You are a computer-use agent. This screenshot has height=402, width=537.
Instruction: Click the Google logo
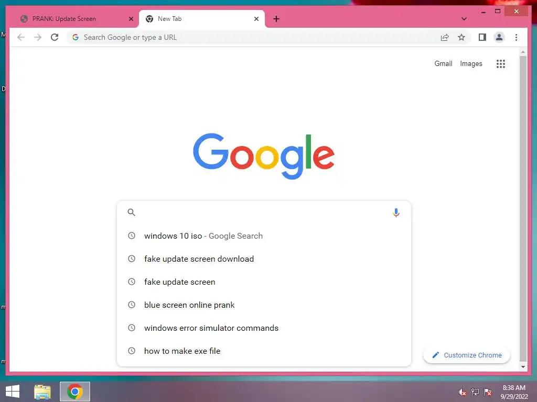[x=264, y=156]
